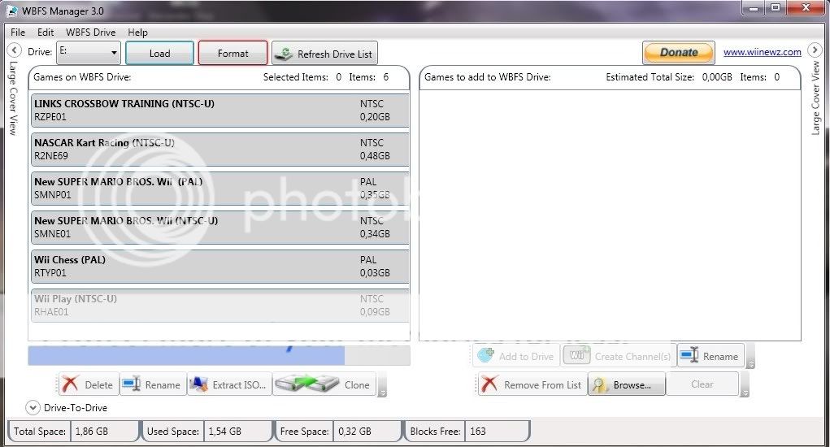Click the Add to Drive label

526,357
